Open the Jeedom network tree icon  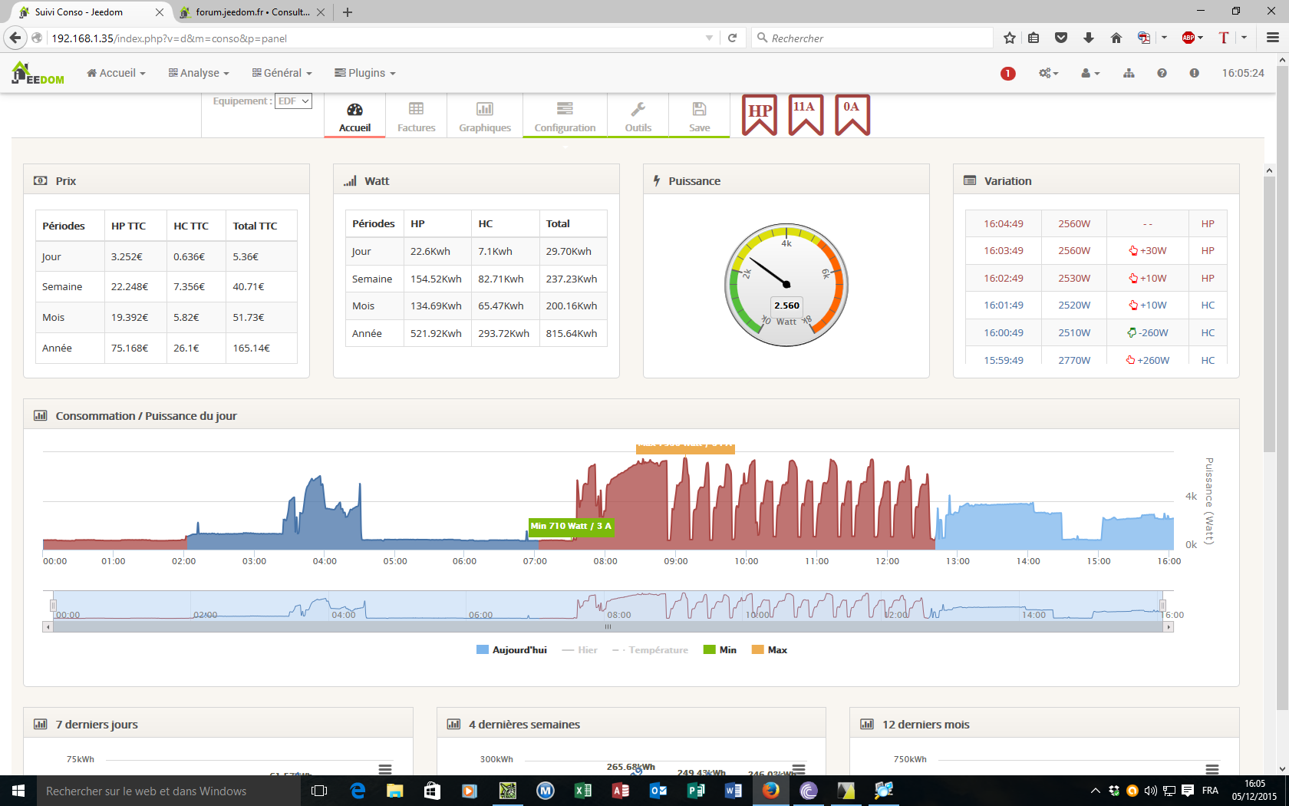(1129, 73)
